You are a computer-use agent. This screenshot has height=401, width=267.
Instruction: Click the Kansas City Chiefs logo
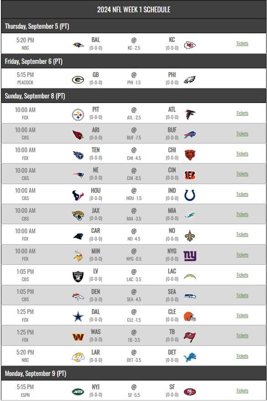click(x=190, y=45)
